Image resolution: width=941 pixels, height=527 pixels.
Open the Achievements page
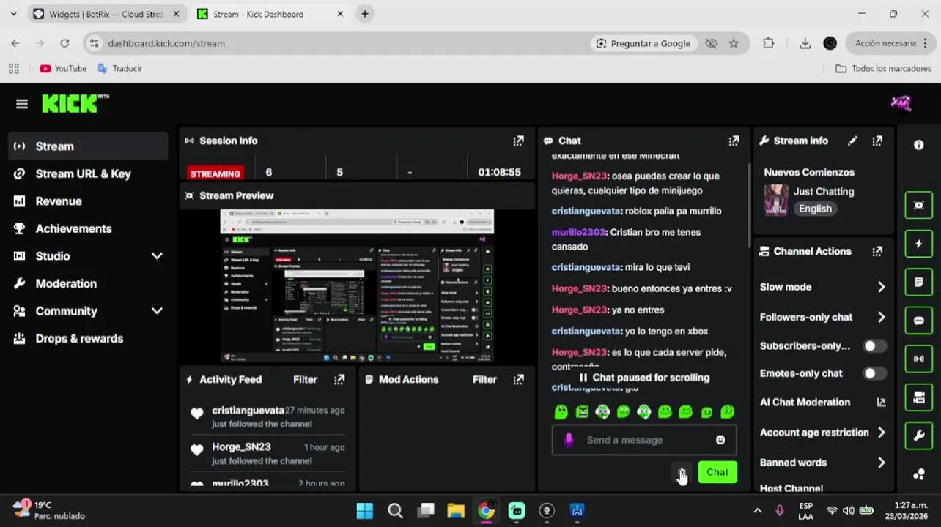pos(89,228)
